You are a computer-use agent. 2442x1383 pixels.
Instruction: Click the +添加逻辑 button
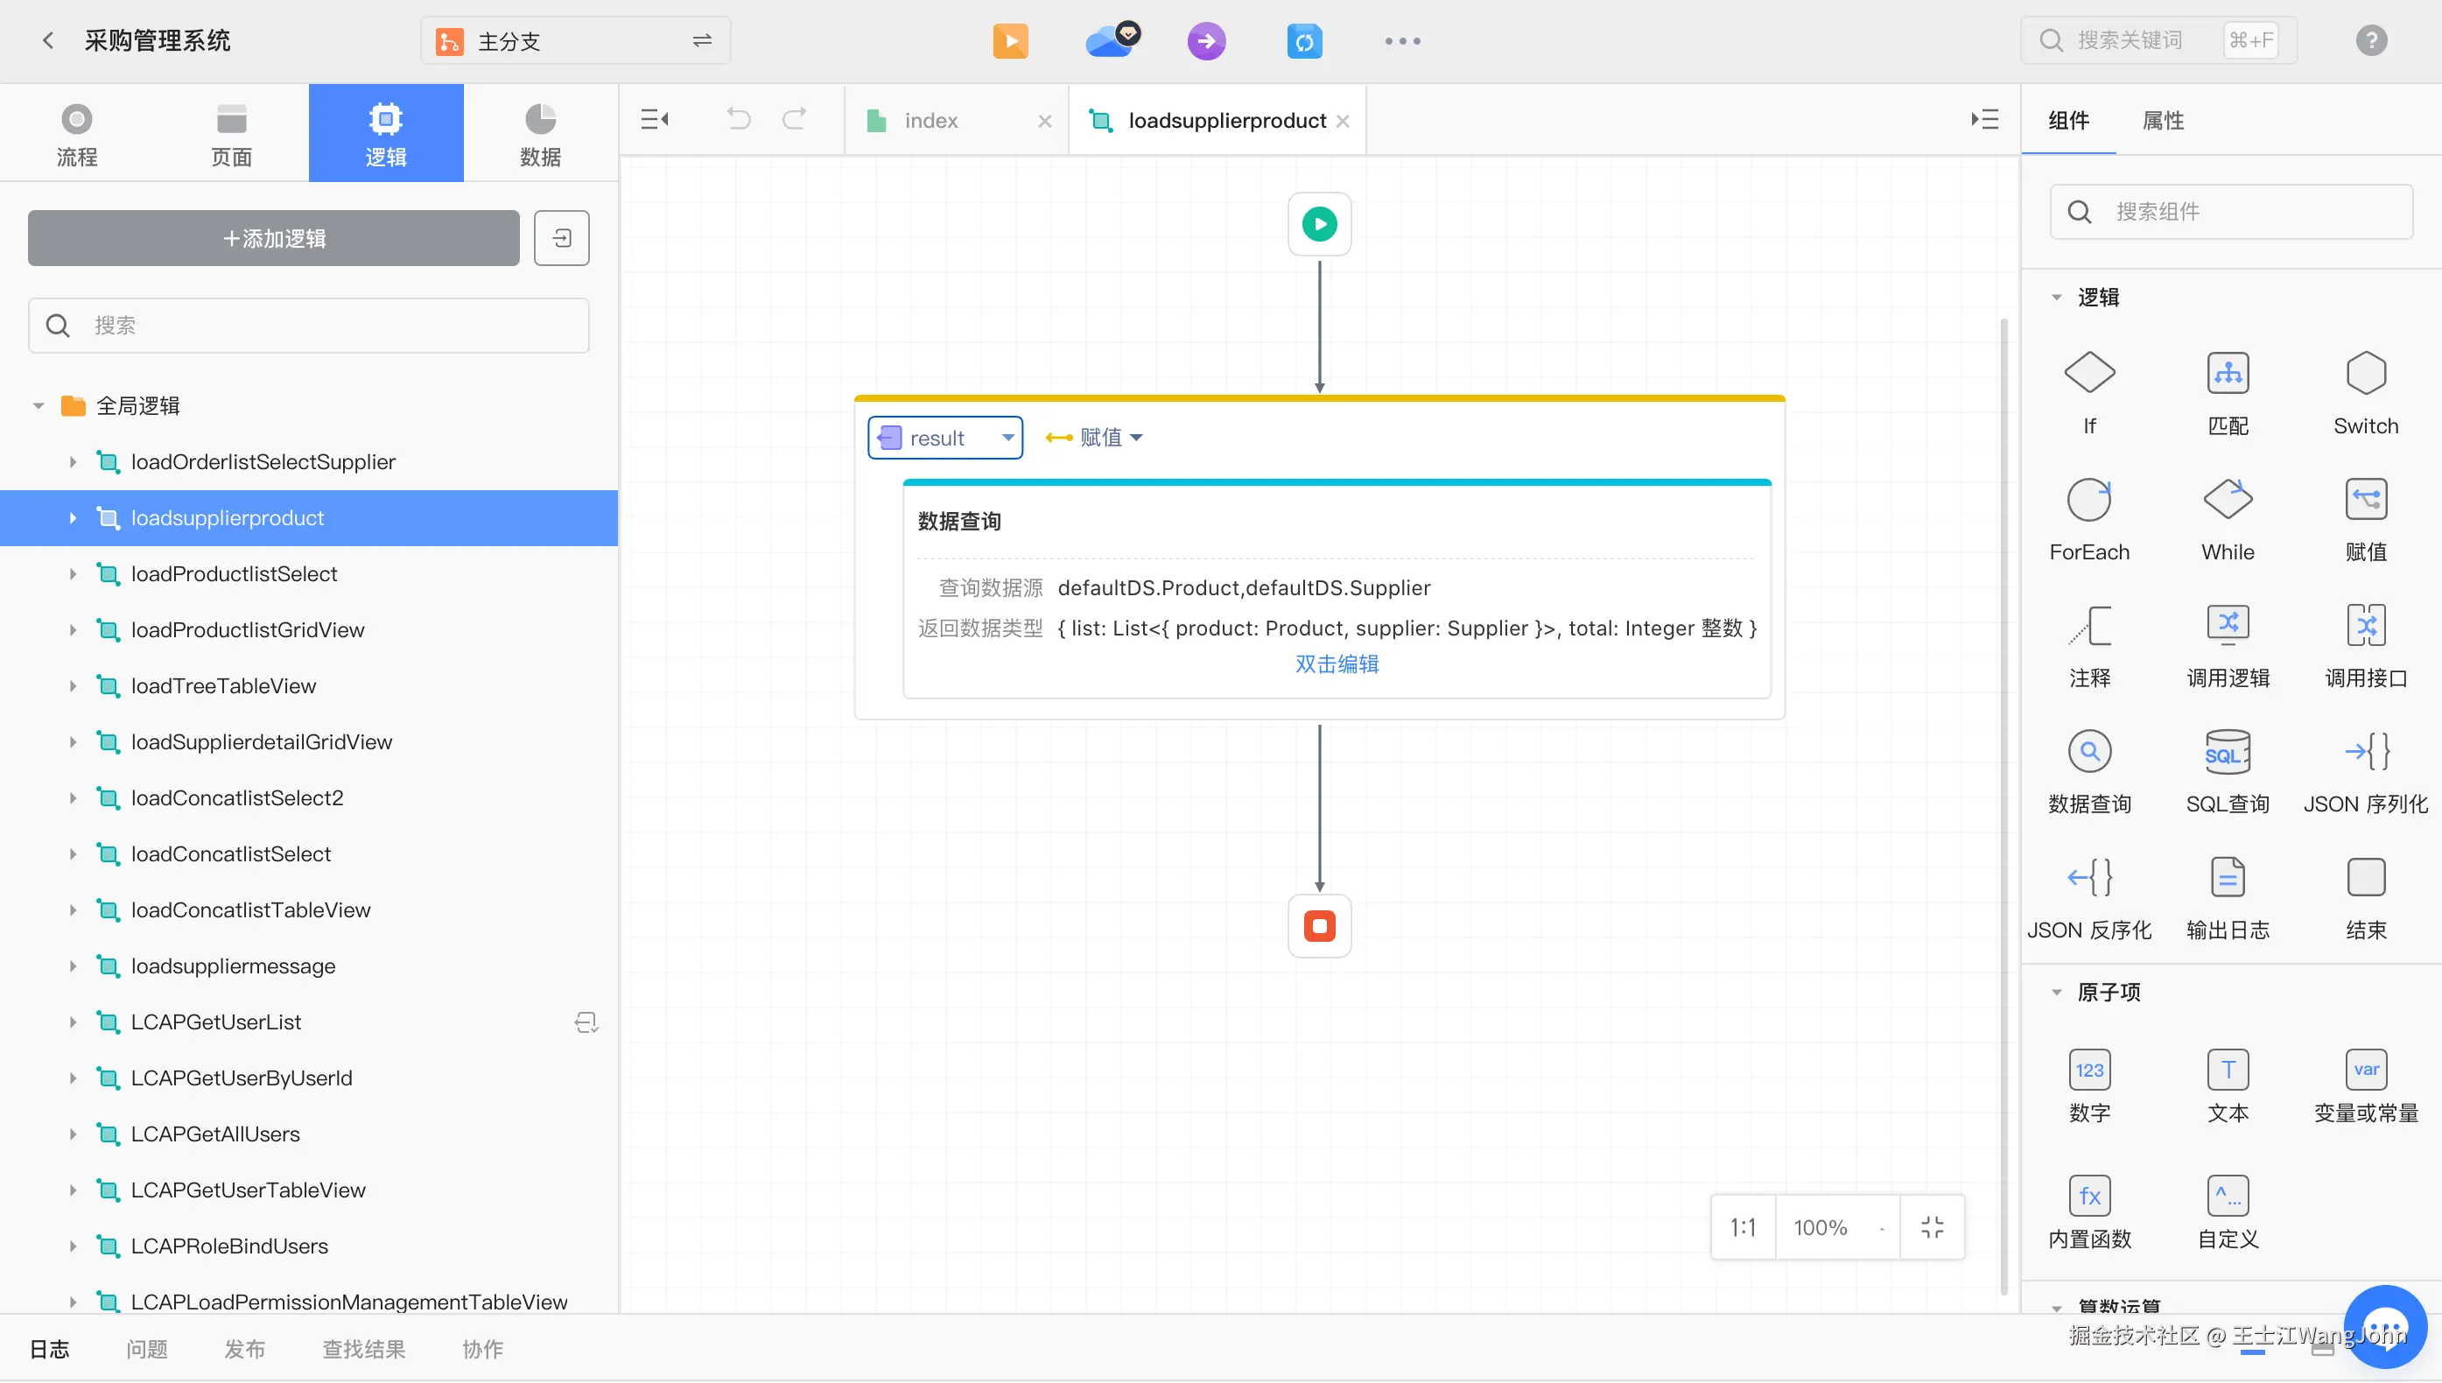(x=274, y=238)
